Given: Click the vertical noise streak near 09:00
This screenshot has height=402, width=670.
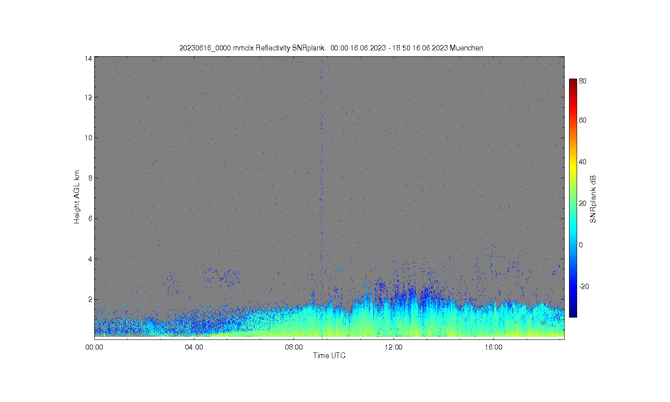Looking at the screenshot, I should (x=321, y=179).
